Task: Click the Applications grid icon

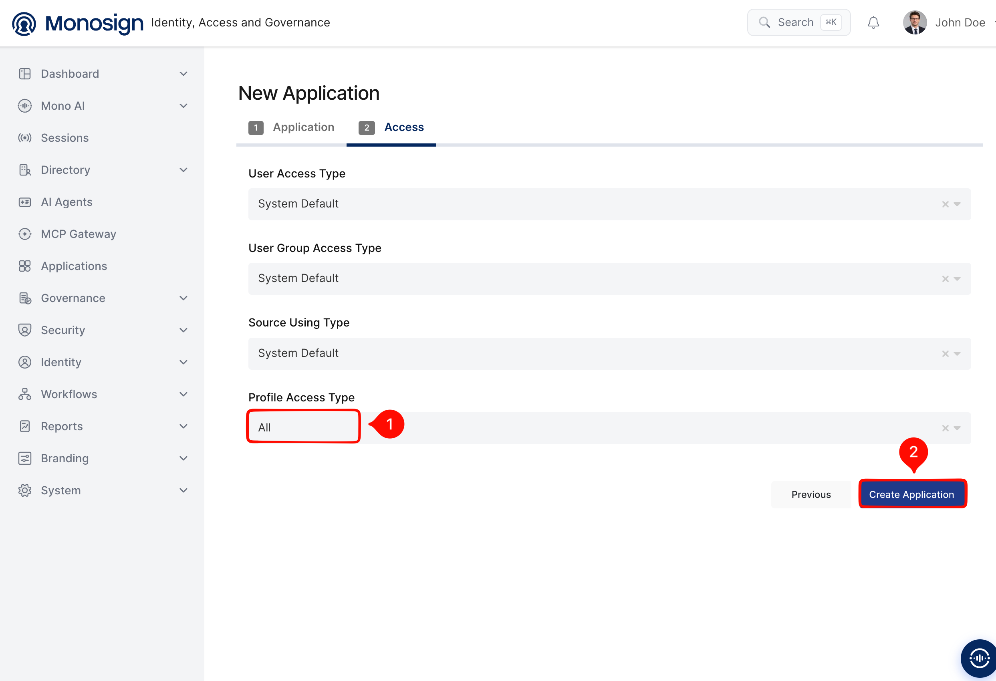Action: (25, 266)
